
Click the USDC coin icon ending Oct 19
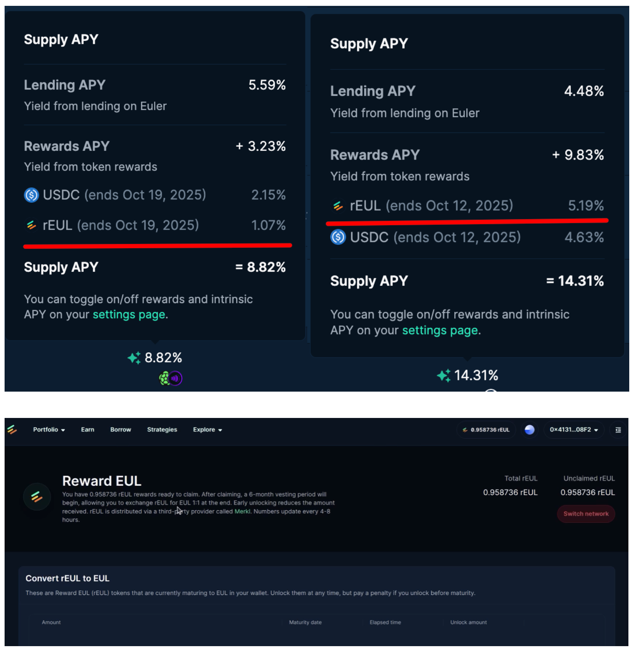[31, 195]
